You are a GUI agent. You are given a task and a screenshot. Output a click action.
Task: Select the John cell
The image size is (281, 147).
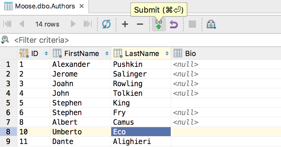[x=81, y=93]
